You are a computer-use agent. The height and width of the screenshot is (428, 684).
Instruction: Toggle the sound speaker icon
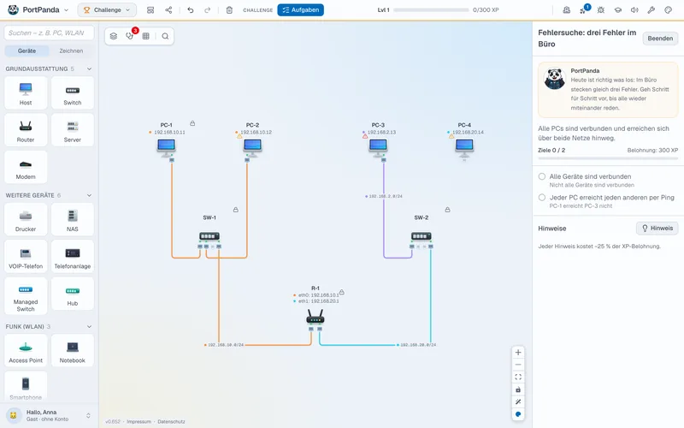634,9
